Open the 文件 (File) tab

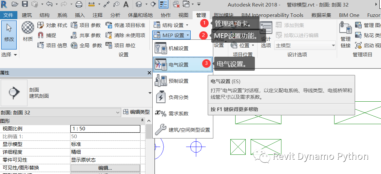click(x=9, y=15)
